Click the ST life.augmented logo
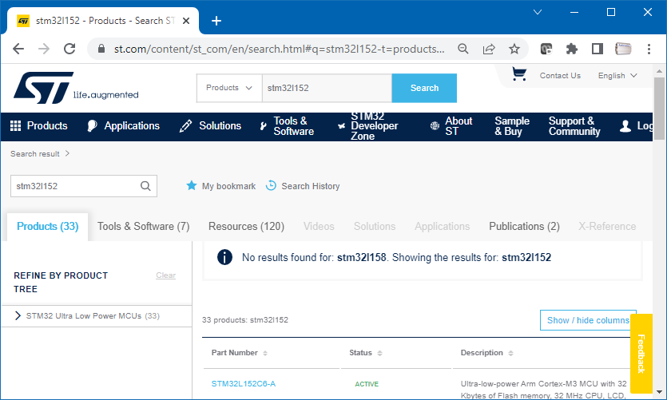Screen dimensions: 667x400 point(76,88)
